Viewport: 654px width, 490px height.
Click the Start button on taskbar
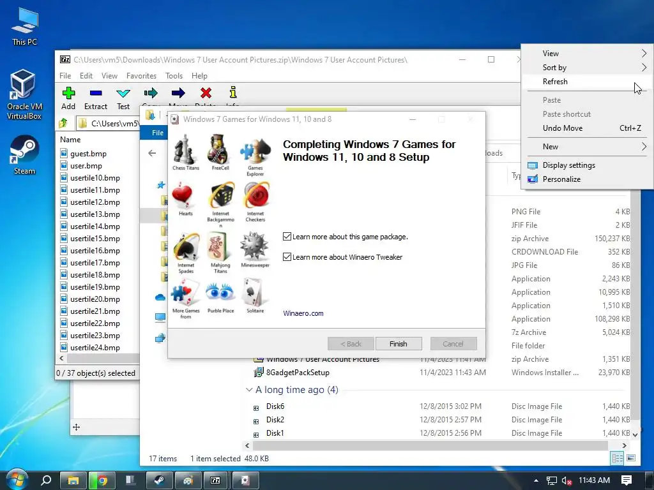point(16,480)
